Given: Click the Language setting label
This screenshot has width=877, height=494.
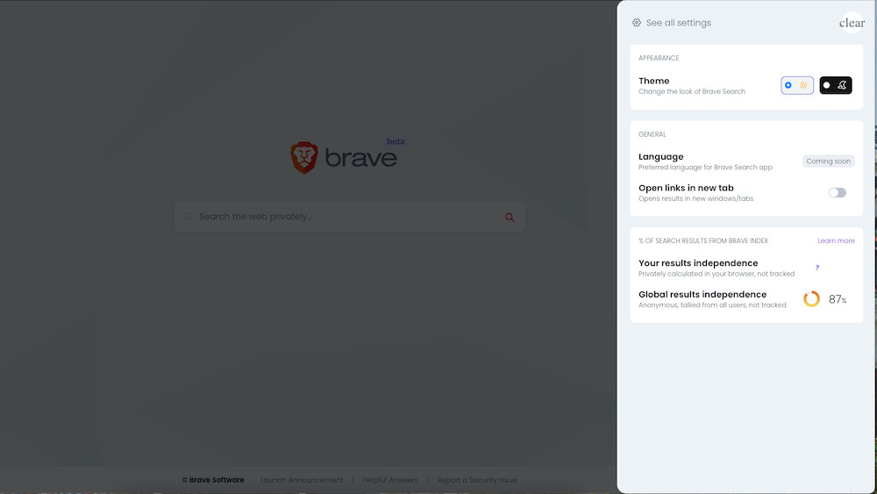Looking at the screenshot, I should (661, 157).
